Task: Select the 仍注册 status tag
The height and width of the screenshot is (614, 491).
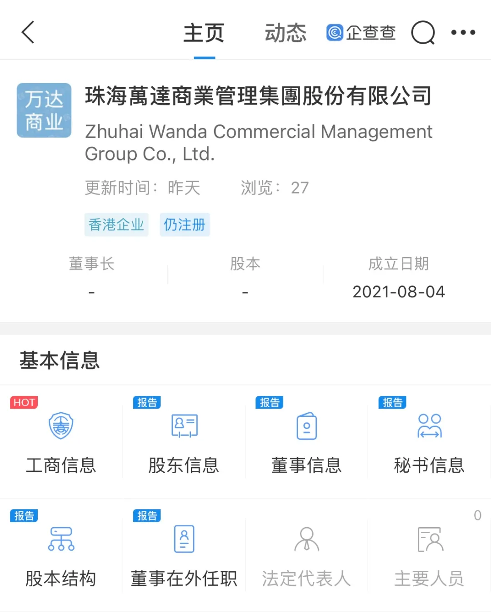Action: click(185, 225)
